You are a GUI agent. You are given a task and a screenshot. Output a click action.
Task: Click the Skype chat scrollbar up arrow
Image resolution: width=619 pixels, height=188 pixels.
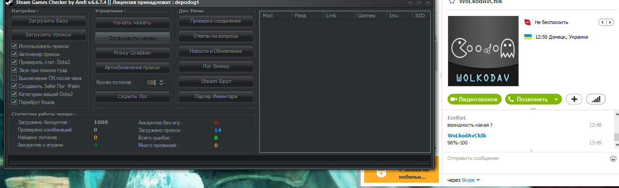(x=616, y=114)
